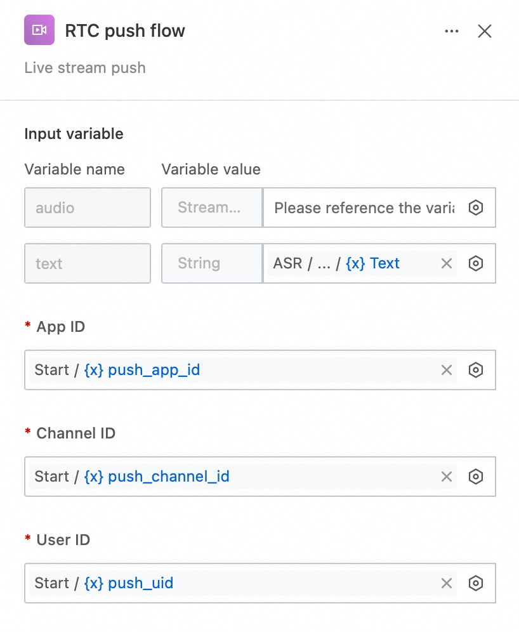
Task: Click the text variable name field
Action: click(88, 263)
